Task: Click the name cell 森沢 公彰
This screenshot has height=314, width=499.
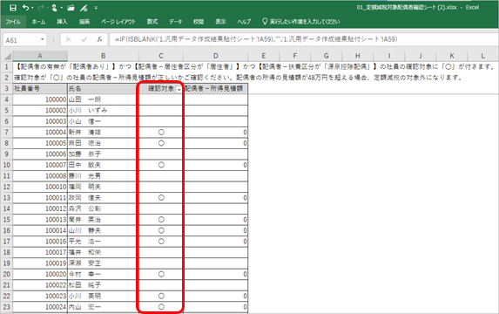Action: [103, 208]
